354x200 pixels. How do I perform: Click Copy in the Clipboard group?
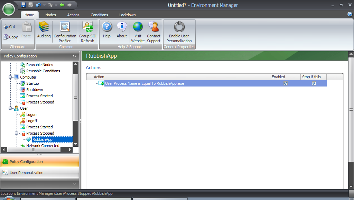[x=10, y=37]
